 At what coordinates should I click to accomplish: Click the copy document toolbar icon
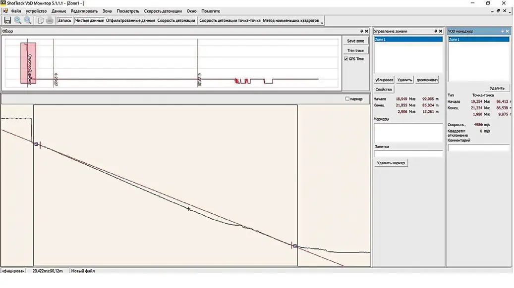41,20
